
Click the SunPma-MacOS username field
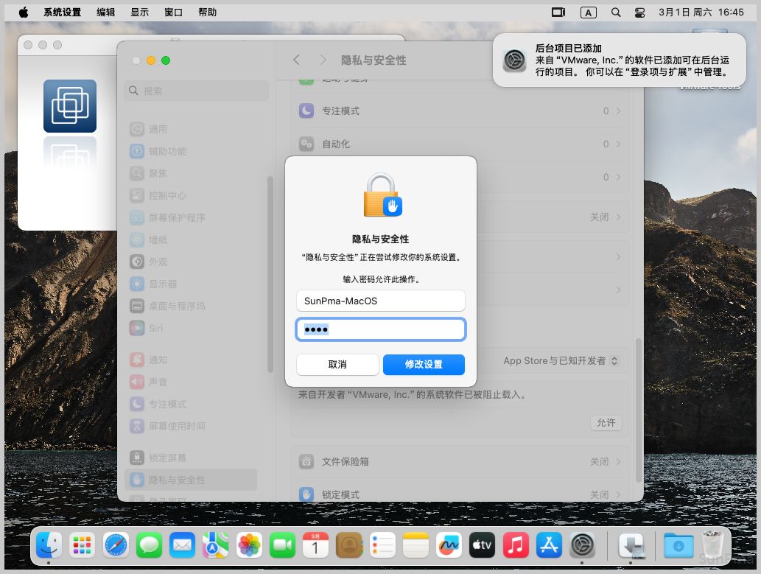(381, 301)
